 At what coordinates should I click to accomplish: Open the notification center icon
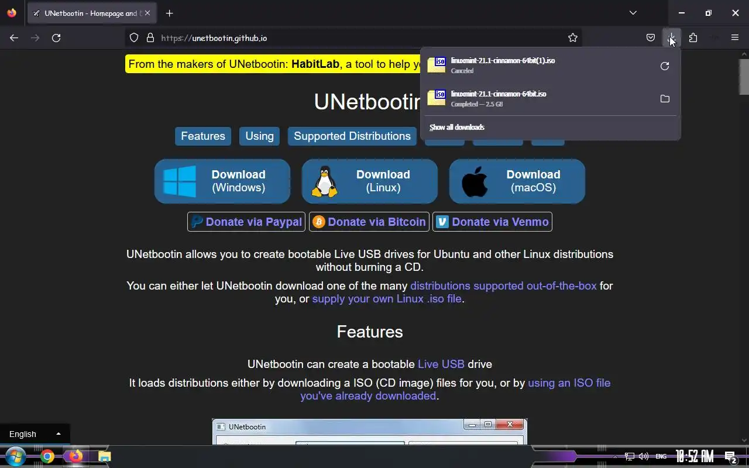pos(730,457)
